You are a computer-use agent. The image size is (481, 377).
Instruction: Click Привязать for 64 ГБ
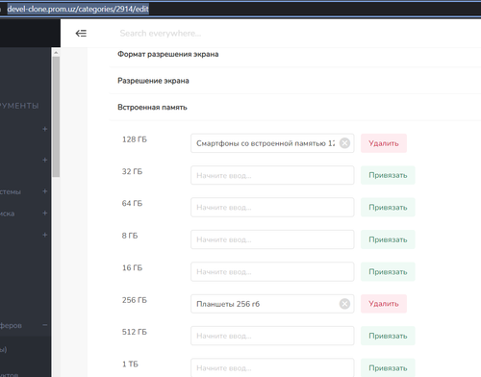click(388, 208)
